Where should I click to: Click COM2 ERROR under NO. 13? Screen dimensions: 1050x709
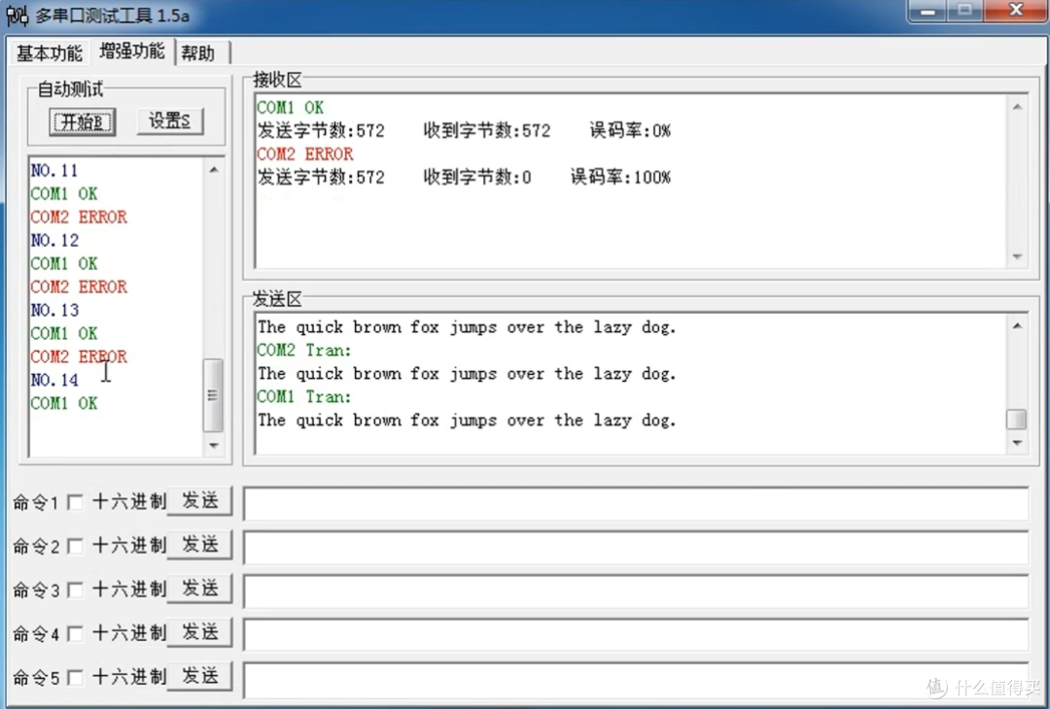point(79,356)
